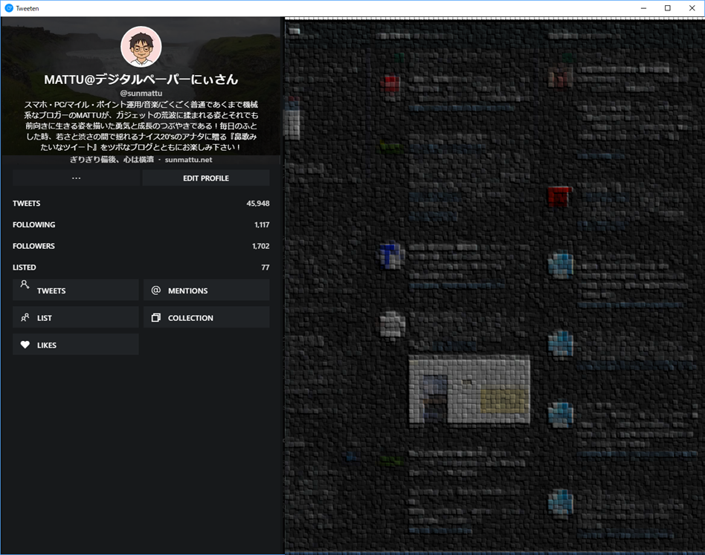The width and height of the screenshot is (705, 555).
Task: Select the FOLLOWING count row showing 1,117
Action: coord(141,224)
